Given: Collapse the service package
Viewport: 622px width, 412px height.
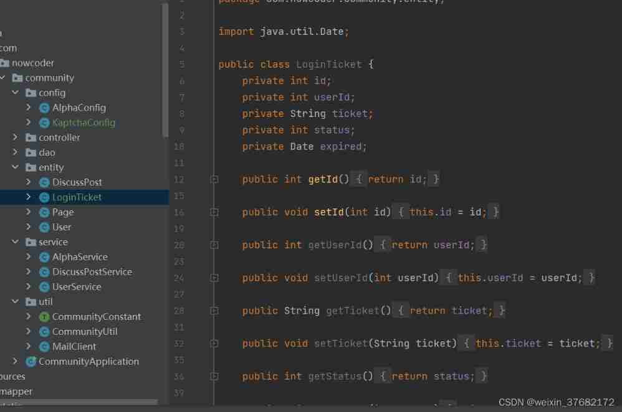Looking at the screenshot, I should tap(16, 242).
